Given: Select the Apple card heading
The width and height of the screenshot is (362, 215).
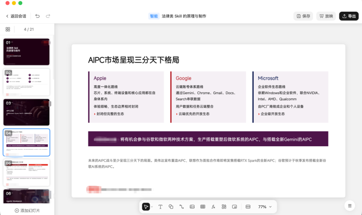Looking at the screenshot, I should (100, 78).
